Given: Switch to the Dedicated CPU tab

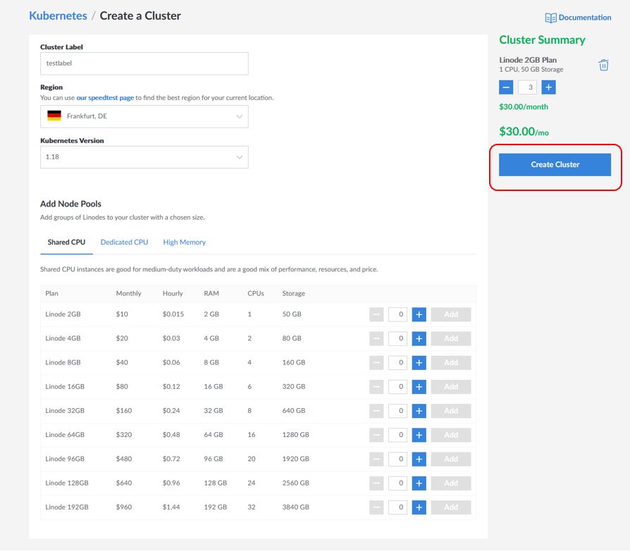Looking at the screenshot, I should 124,242.
